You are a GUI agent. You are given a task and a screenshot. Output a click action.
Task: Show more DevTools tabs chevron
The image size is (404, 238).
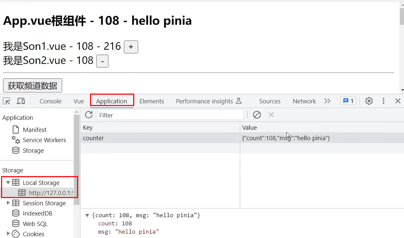pyautogui.click(x=327, y=101)
